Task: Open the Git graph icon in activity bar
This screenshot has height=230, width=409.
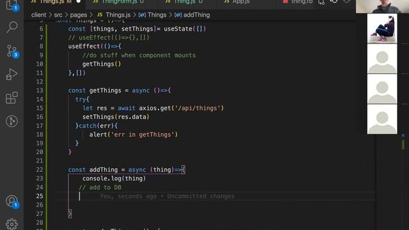Action: click(12, 121)
